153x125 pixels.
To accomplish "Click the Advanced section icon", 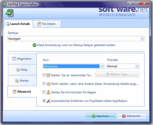I will click(x=14, y=91).
